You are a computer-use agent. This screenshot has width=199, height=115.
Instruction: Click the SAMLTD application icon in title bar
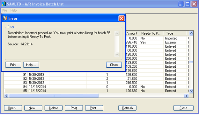[4, 4]
